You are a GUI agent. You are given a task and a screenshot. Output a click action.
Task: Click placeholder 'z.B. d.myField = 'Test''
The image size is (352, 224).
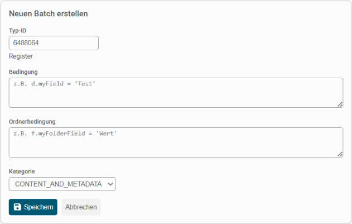(55, 84)
